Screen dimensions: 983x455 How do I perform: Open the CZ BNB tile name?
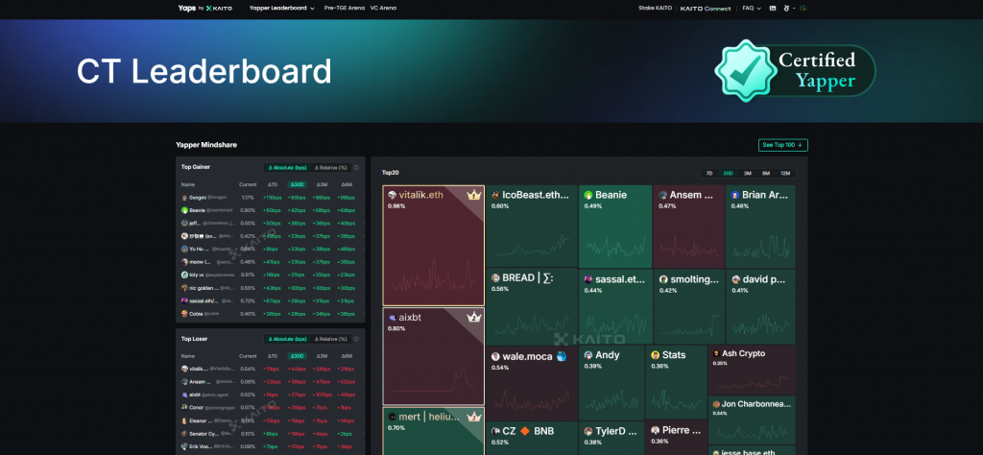click(x=527, y=431)
